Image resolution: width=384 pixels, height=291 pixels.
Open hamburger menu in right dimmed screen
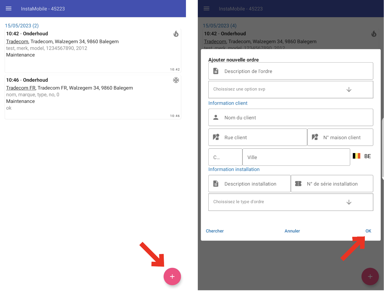[x=206, y=9]
